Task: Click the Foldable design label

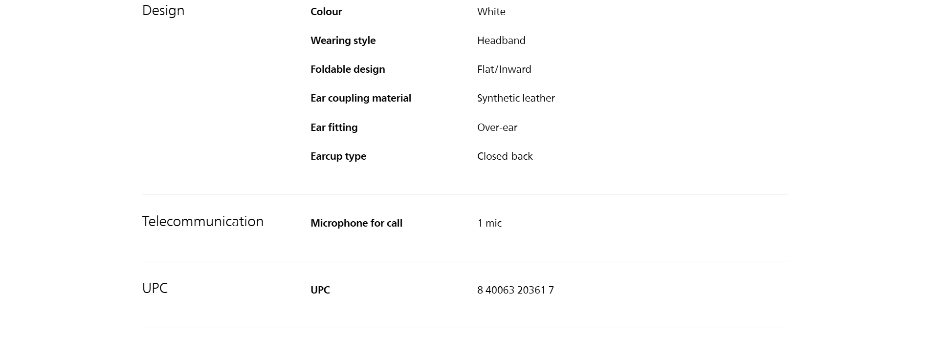Action: (x=348, y=69)
